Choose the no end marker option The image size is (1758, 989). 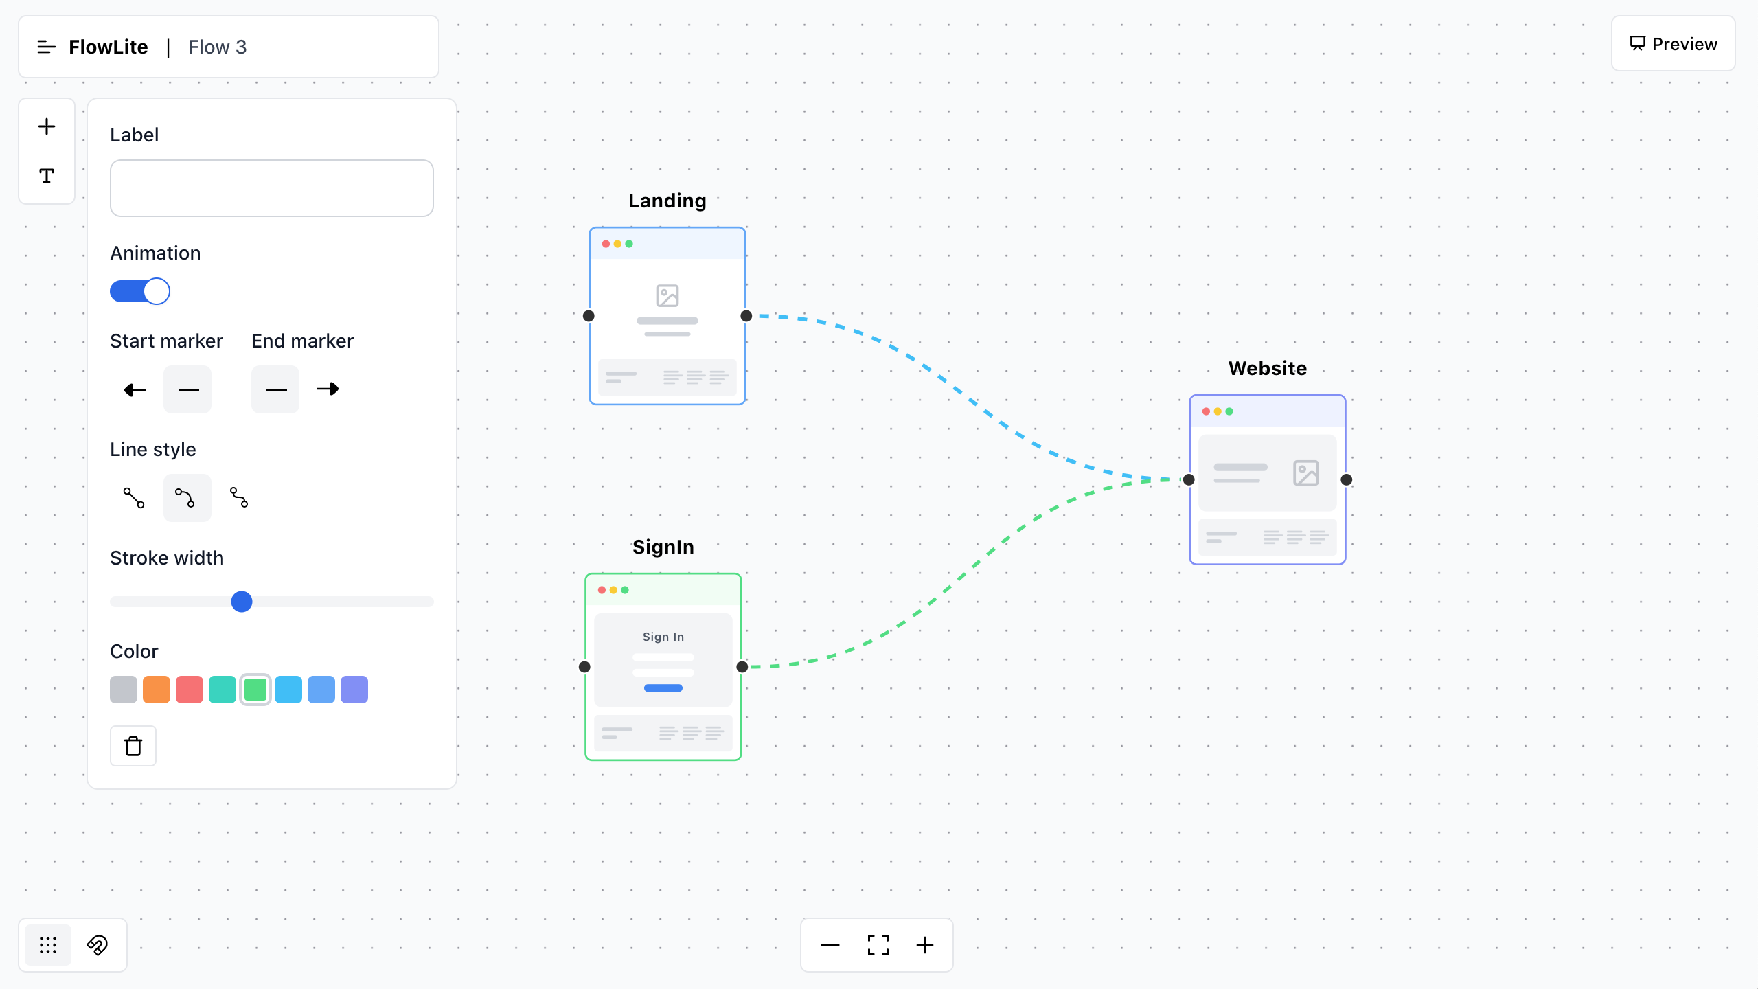pyautogui.click(x=275, y=389)
